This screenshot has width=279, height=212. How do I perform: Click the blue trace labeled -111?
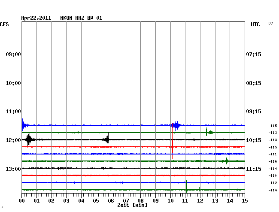pyautogui.click(x=133, y=154)
